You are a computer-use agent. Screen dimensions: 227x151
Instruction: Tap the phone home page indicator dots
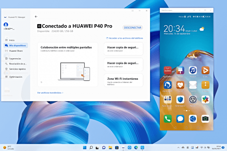point(186,111)
